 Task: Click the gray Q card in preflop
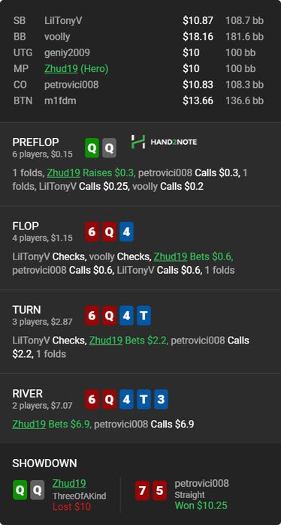tap(109, 148)
